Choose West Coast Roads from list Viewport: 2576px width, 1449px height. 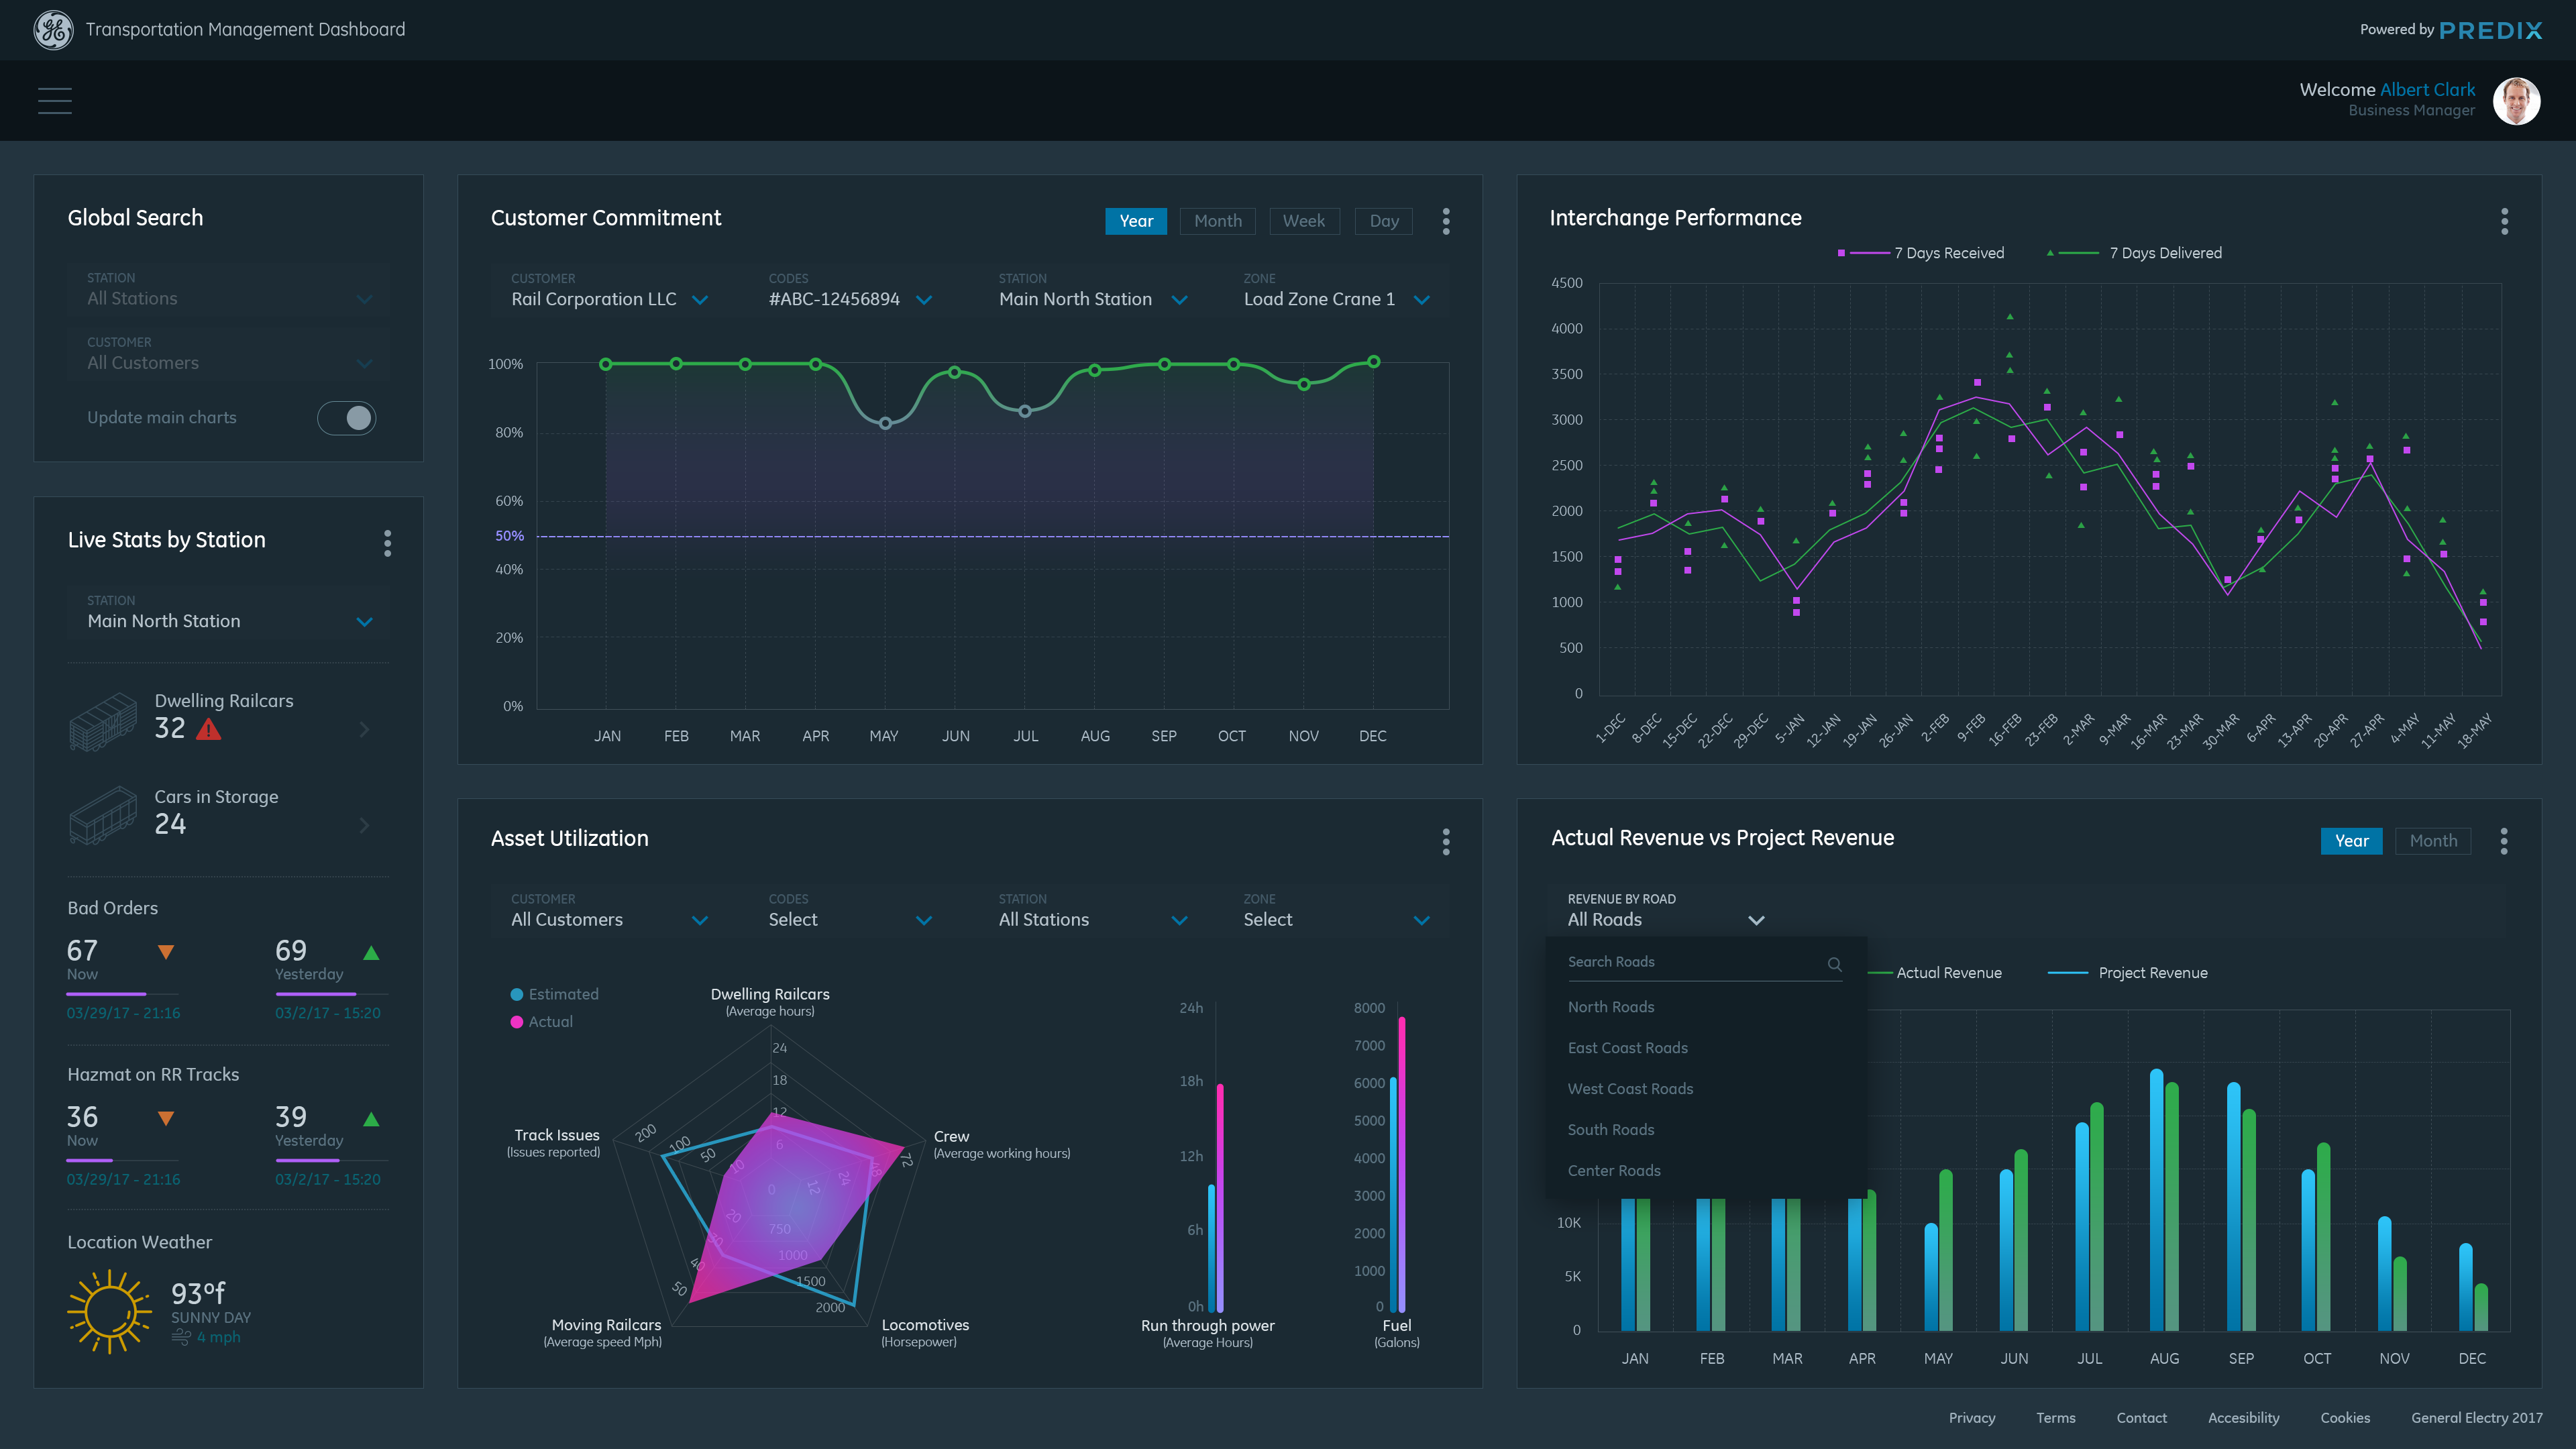point(1630,1089)
